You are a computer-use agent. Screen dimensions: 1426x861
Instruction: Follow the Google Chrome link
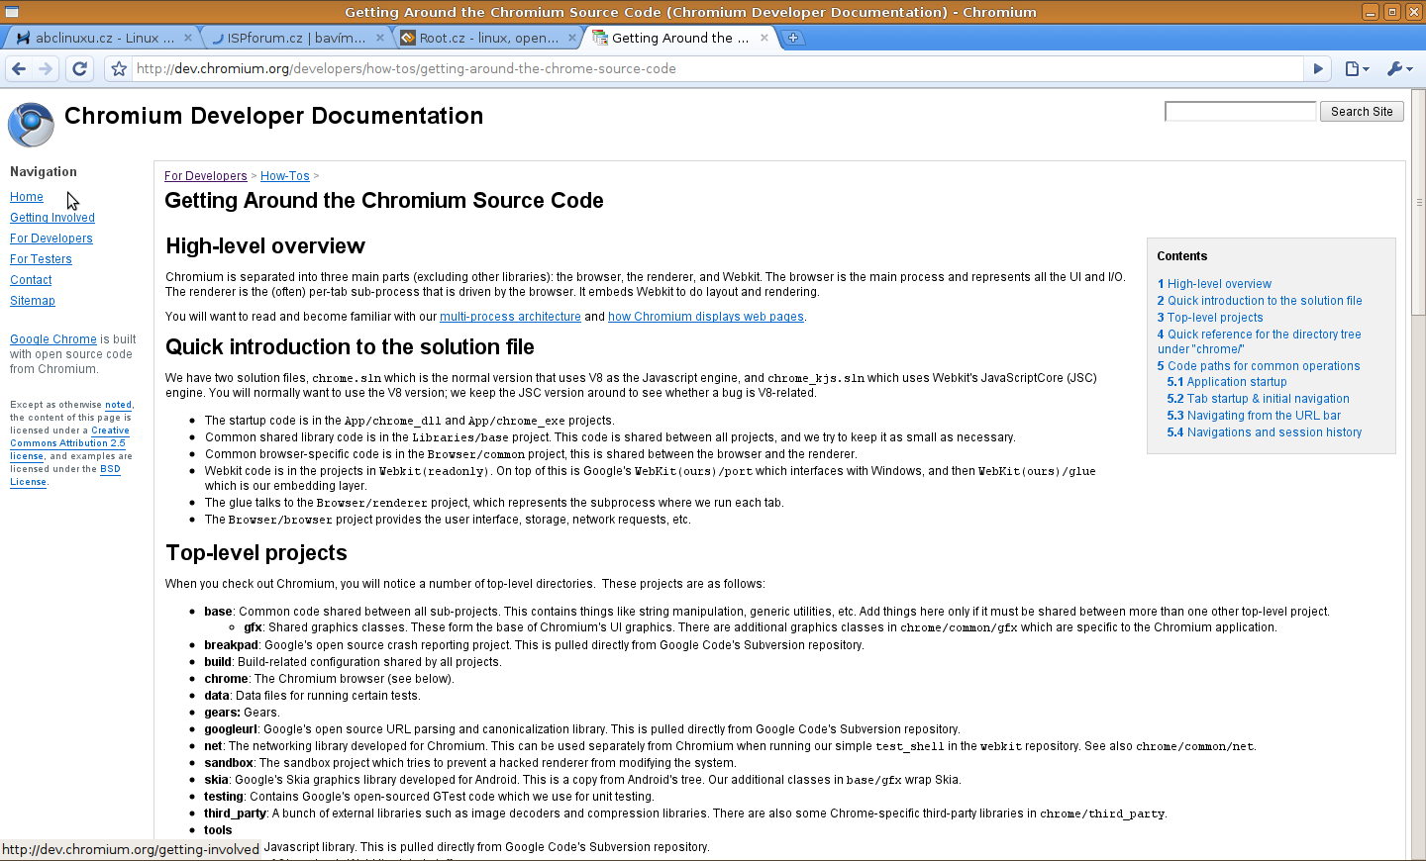coord(53,339)
